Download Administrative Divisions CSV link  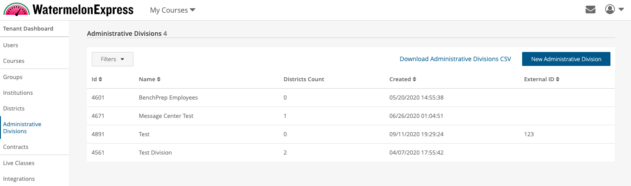coord(455,59)
